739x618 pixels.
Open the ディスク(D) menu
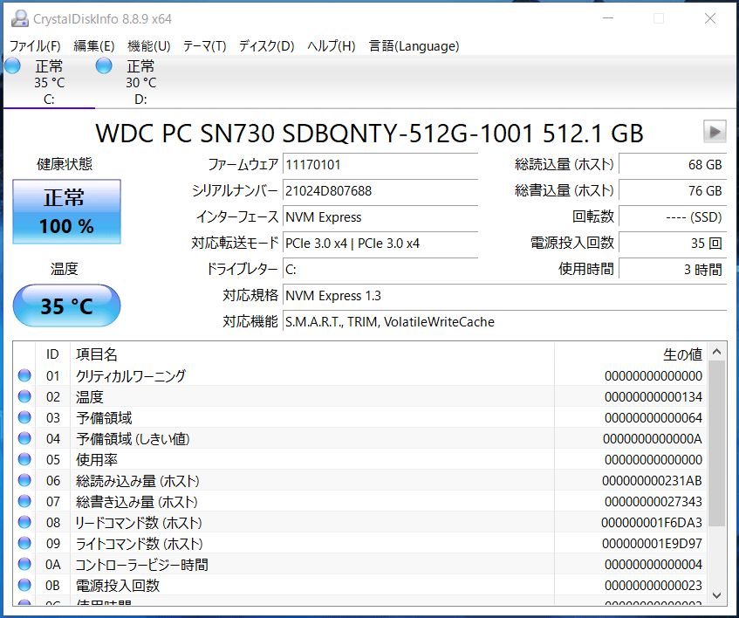[x=266, y=45]
